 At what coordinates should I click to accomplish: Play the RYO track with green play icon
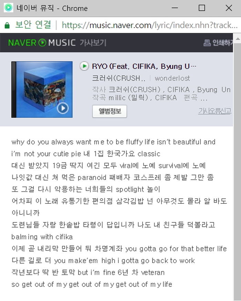84,66
